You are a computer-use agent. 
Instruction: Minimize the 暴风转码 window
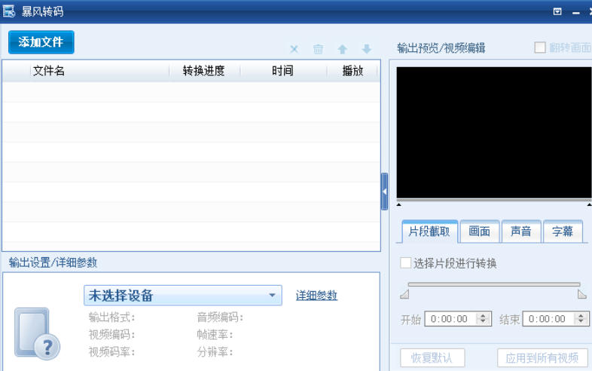click(x=575, y=13)
